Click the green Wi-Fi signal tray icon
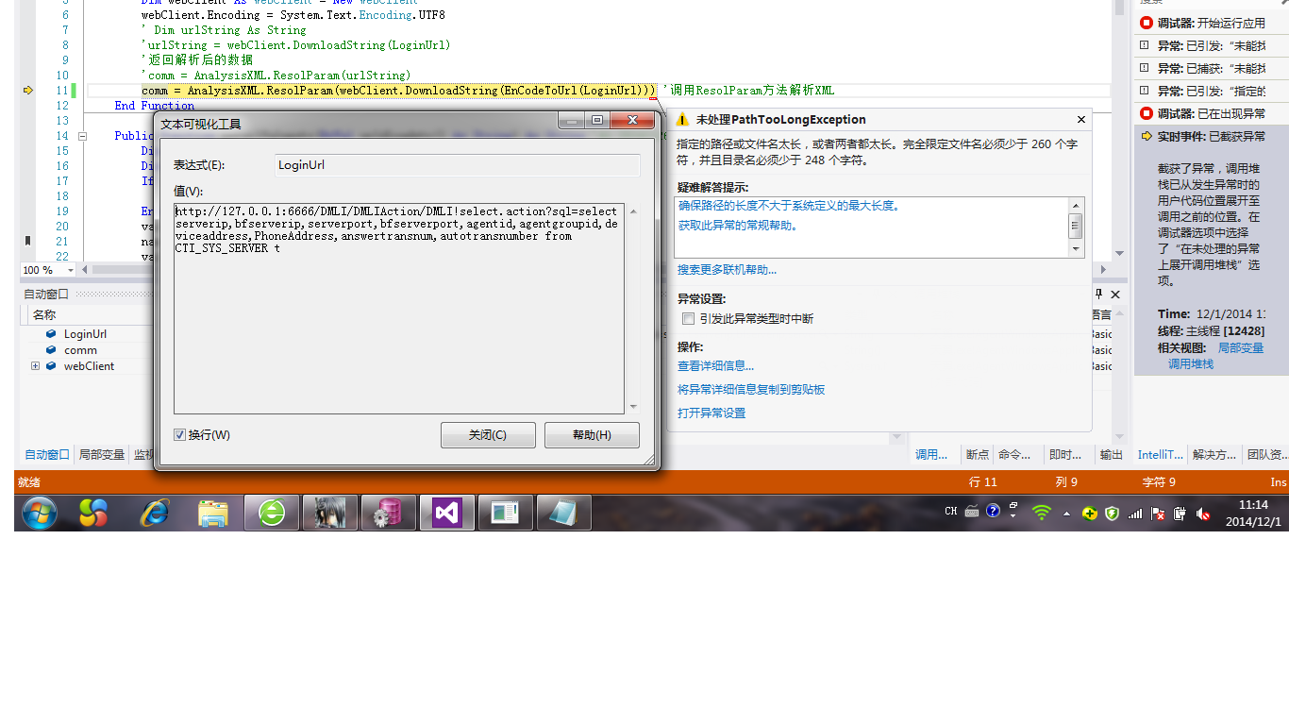 tap(1042, 513)
